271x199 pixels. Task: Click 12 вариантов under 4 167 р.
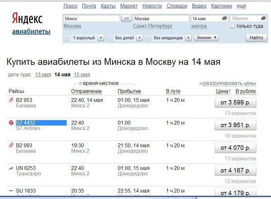(x=240, y=181)
